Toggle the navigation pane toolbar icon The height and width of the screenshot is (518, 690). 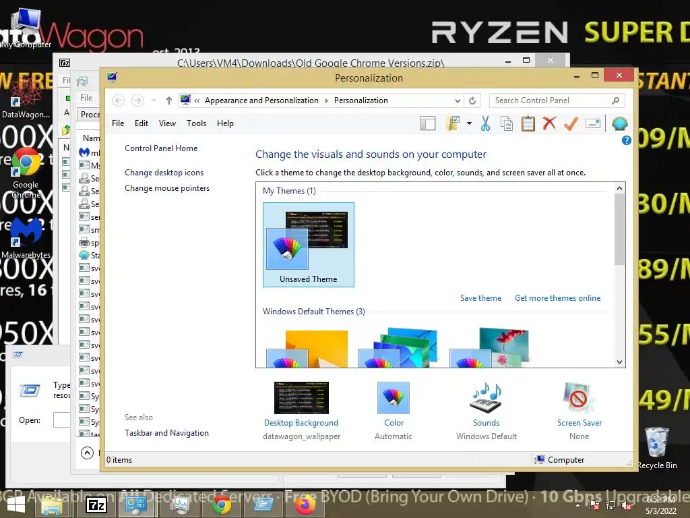pyautogui.click(x=427, y=124)
